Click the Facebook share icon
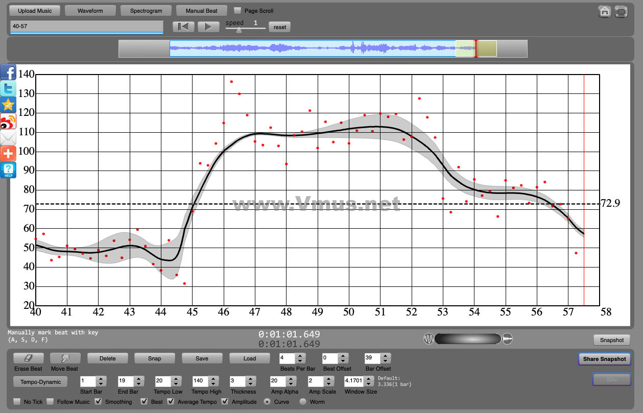Image resolution: width=643 pixels, height=413 pixels. [8, 72]
